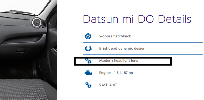Screen dimensions: 204x100
Task: Click the car interior dashboard photo
Action: pyautogui.click(x=29, y=50)
